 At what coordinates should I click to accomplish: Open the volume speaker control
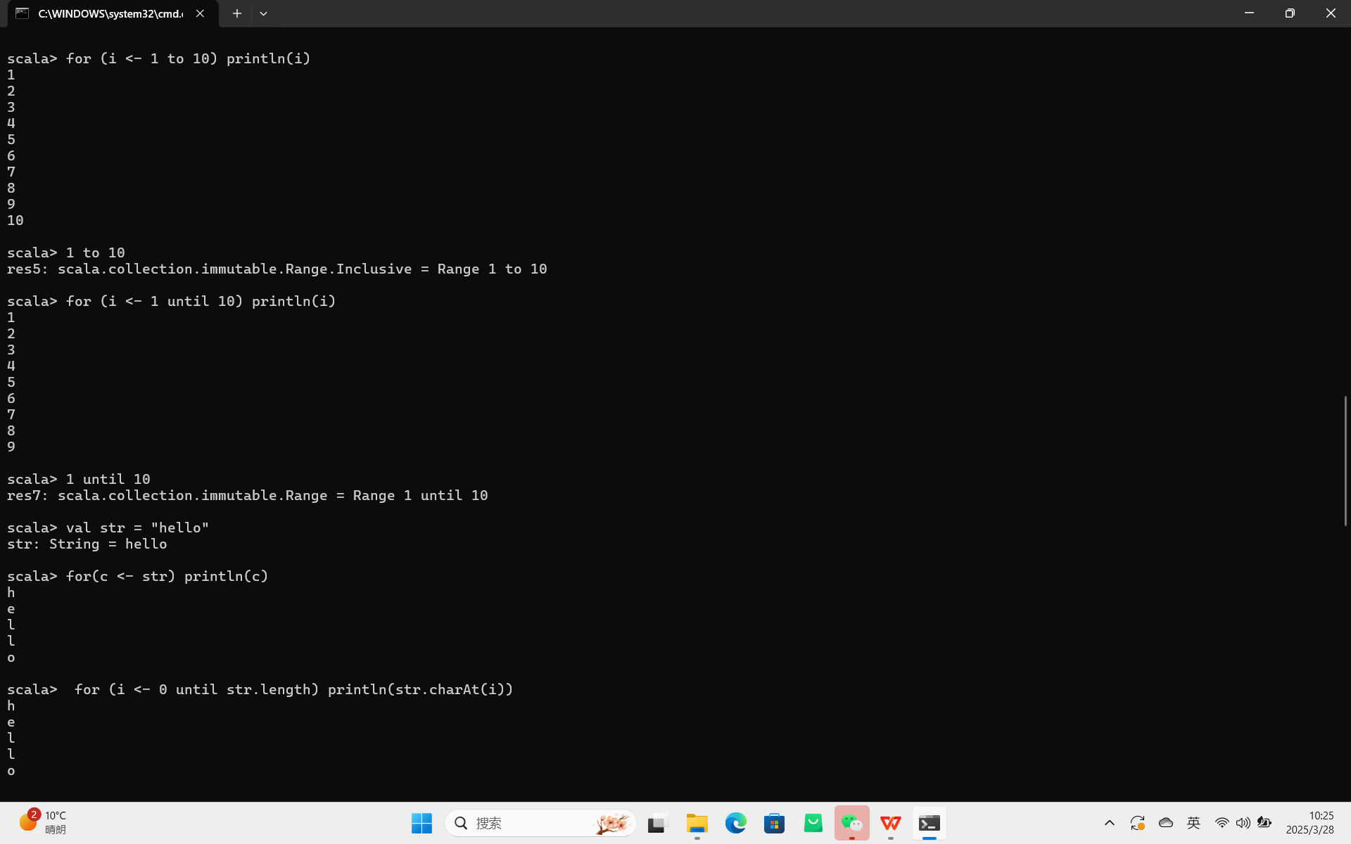point(1243,823)
